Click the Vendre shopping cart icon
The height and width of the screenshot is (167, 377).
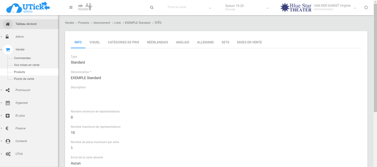[8, 49]
